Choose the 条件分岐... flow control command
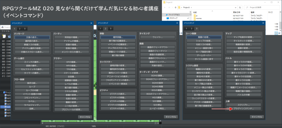This screenshot has width=282, height=128. 32,83
